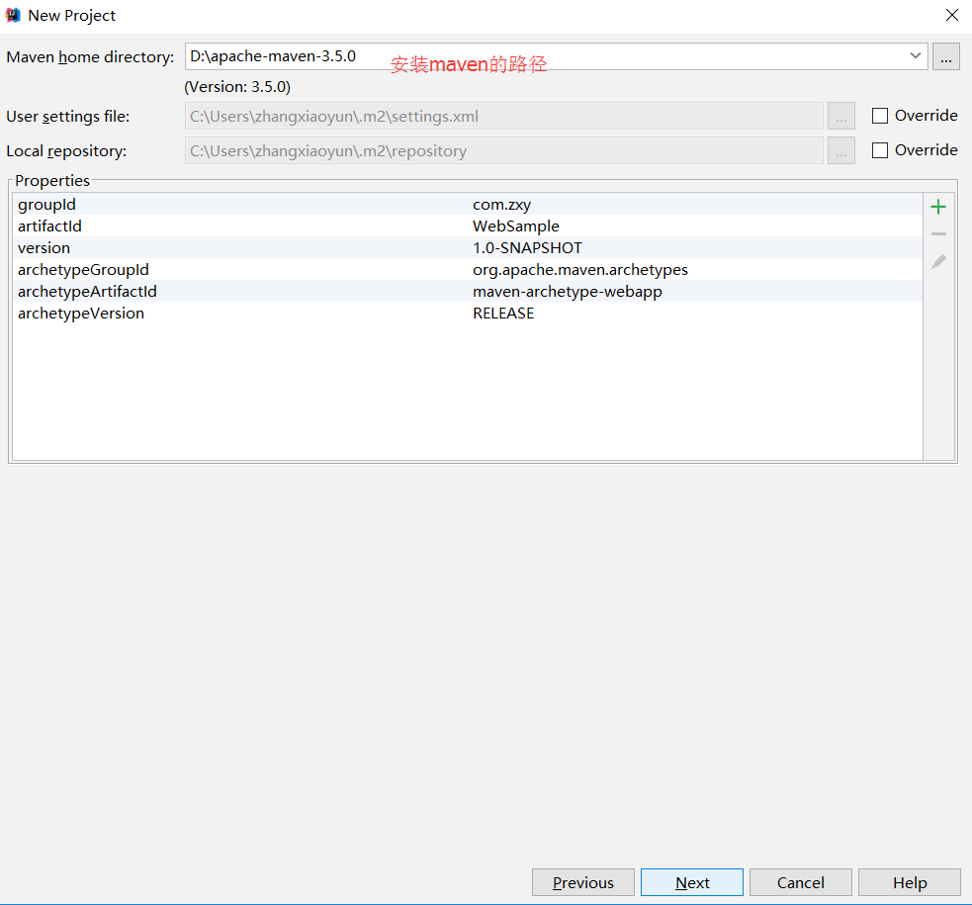Select the archetypeGroupId property row

click(x=468, y=269)
